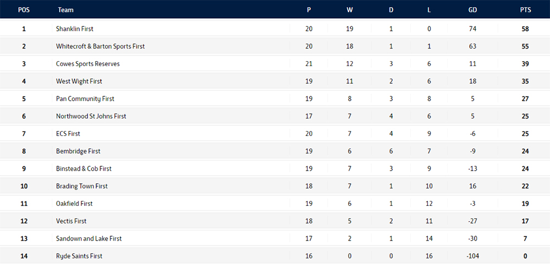
Task: Open Sandown and Lake First entry
Action: [89, 238]
